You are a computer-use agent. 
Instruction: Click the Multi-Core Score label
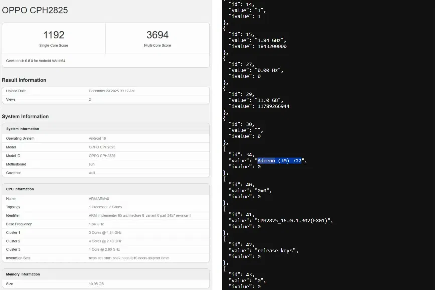pos(158,45)
